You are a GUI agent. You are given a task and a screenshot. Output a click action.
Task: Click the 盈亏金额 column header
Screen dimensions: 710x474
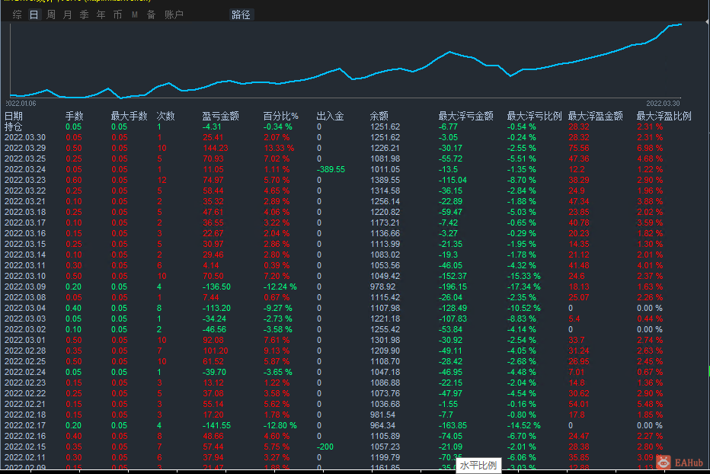click(x=220, y=116)
